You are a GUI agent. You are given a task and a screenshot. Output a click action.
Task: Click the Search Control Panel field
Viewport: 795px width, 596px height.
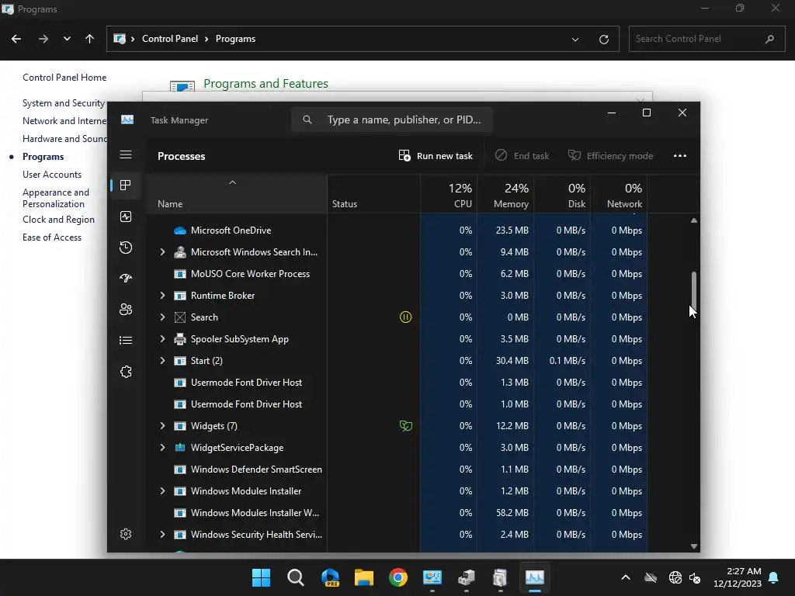point(706,39)
